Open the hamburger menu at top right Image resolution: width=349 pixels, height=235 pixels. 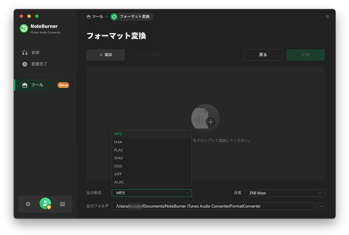pos(327,17)
